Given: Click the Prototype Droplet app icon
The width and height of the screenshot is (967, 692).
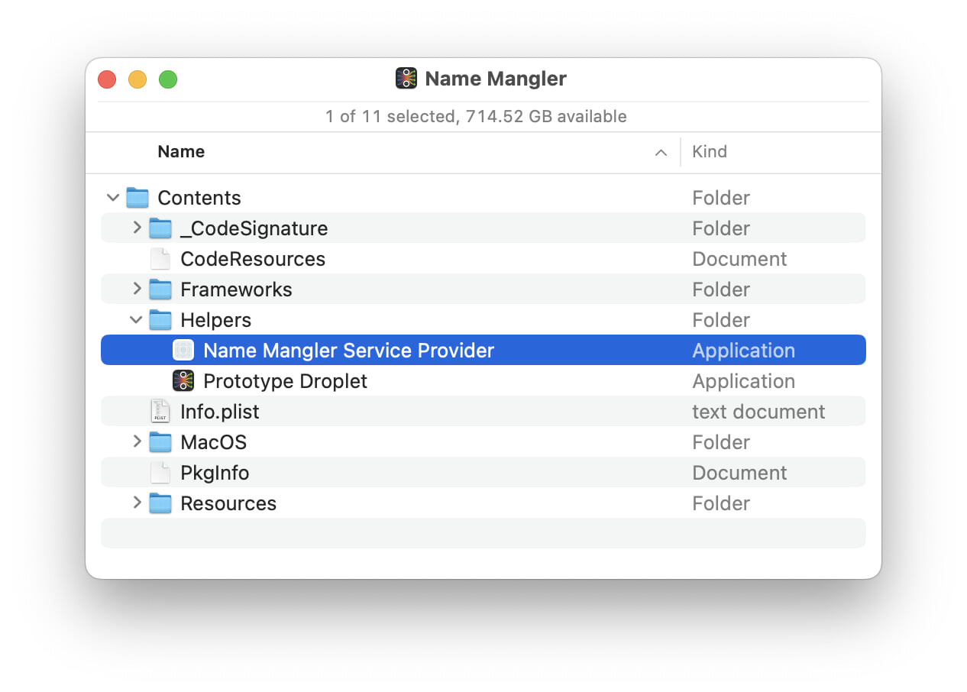Looking at the screenshot, I should (x=183, y=381).
